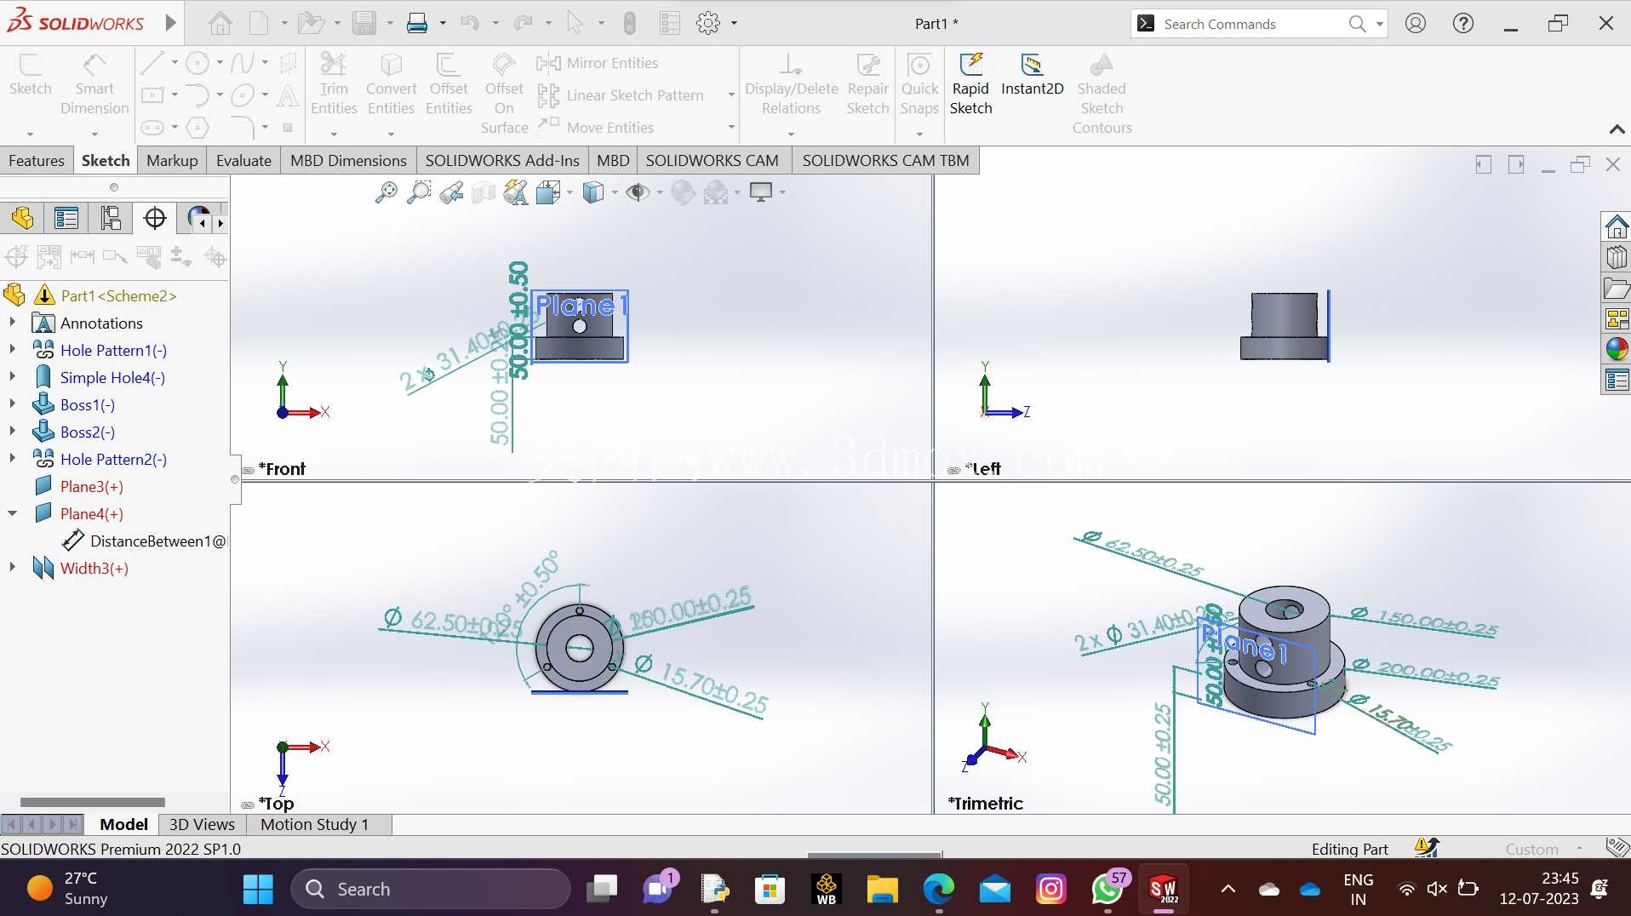Open the File Explorer task pane icon

coord(1617,289)
